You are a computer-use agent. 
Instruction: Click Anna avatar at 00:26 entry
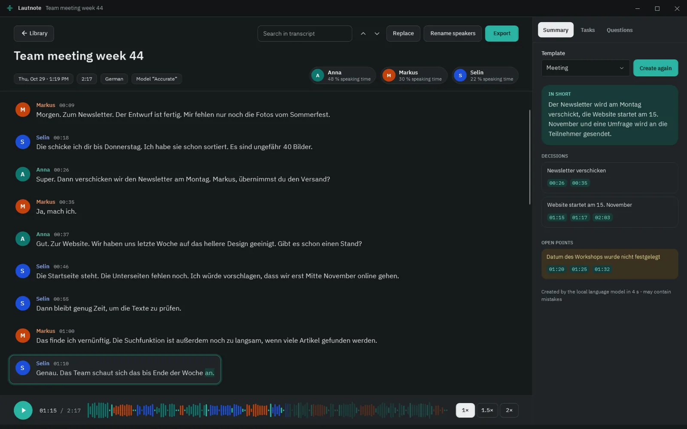click(23, 174)
